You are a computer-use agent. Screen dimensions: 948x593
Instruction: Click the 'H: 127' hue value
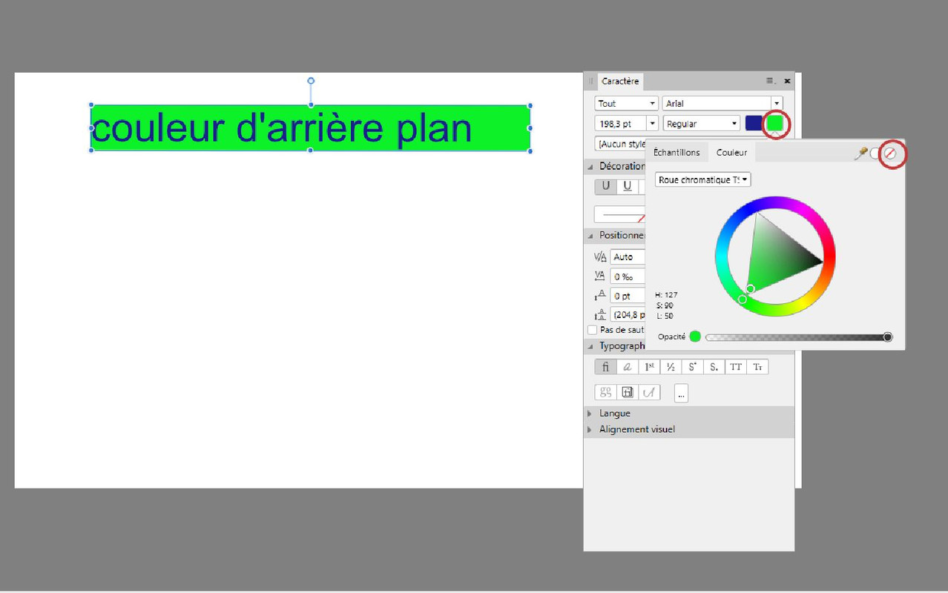click(x=666, y=295)
